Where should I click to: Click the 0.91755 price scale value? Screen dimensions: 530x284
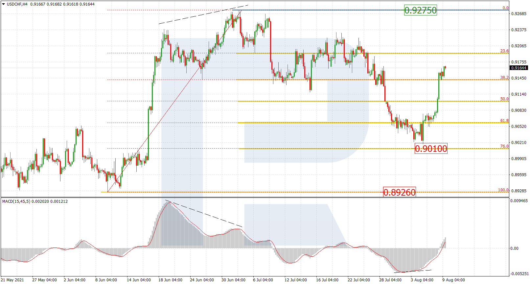(519, 62)
